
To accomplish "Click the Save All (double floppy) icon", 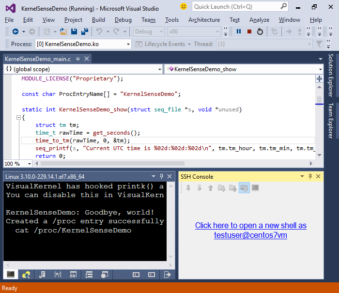I will click(85, 31).
